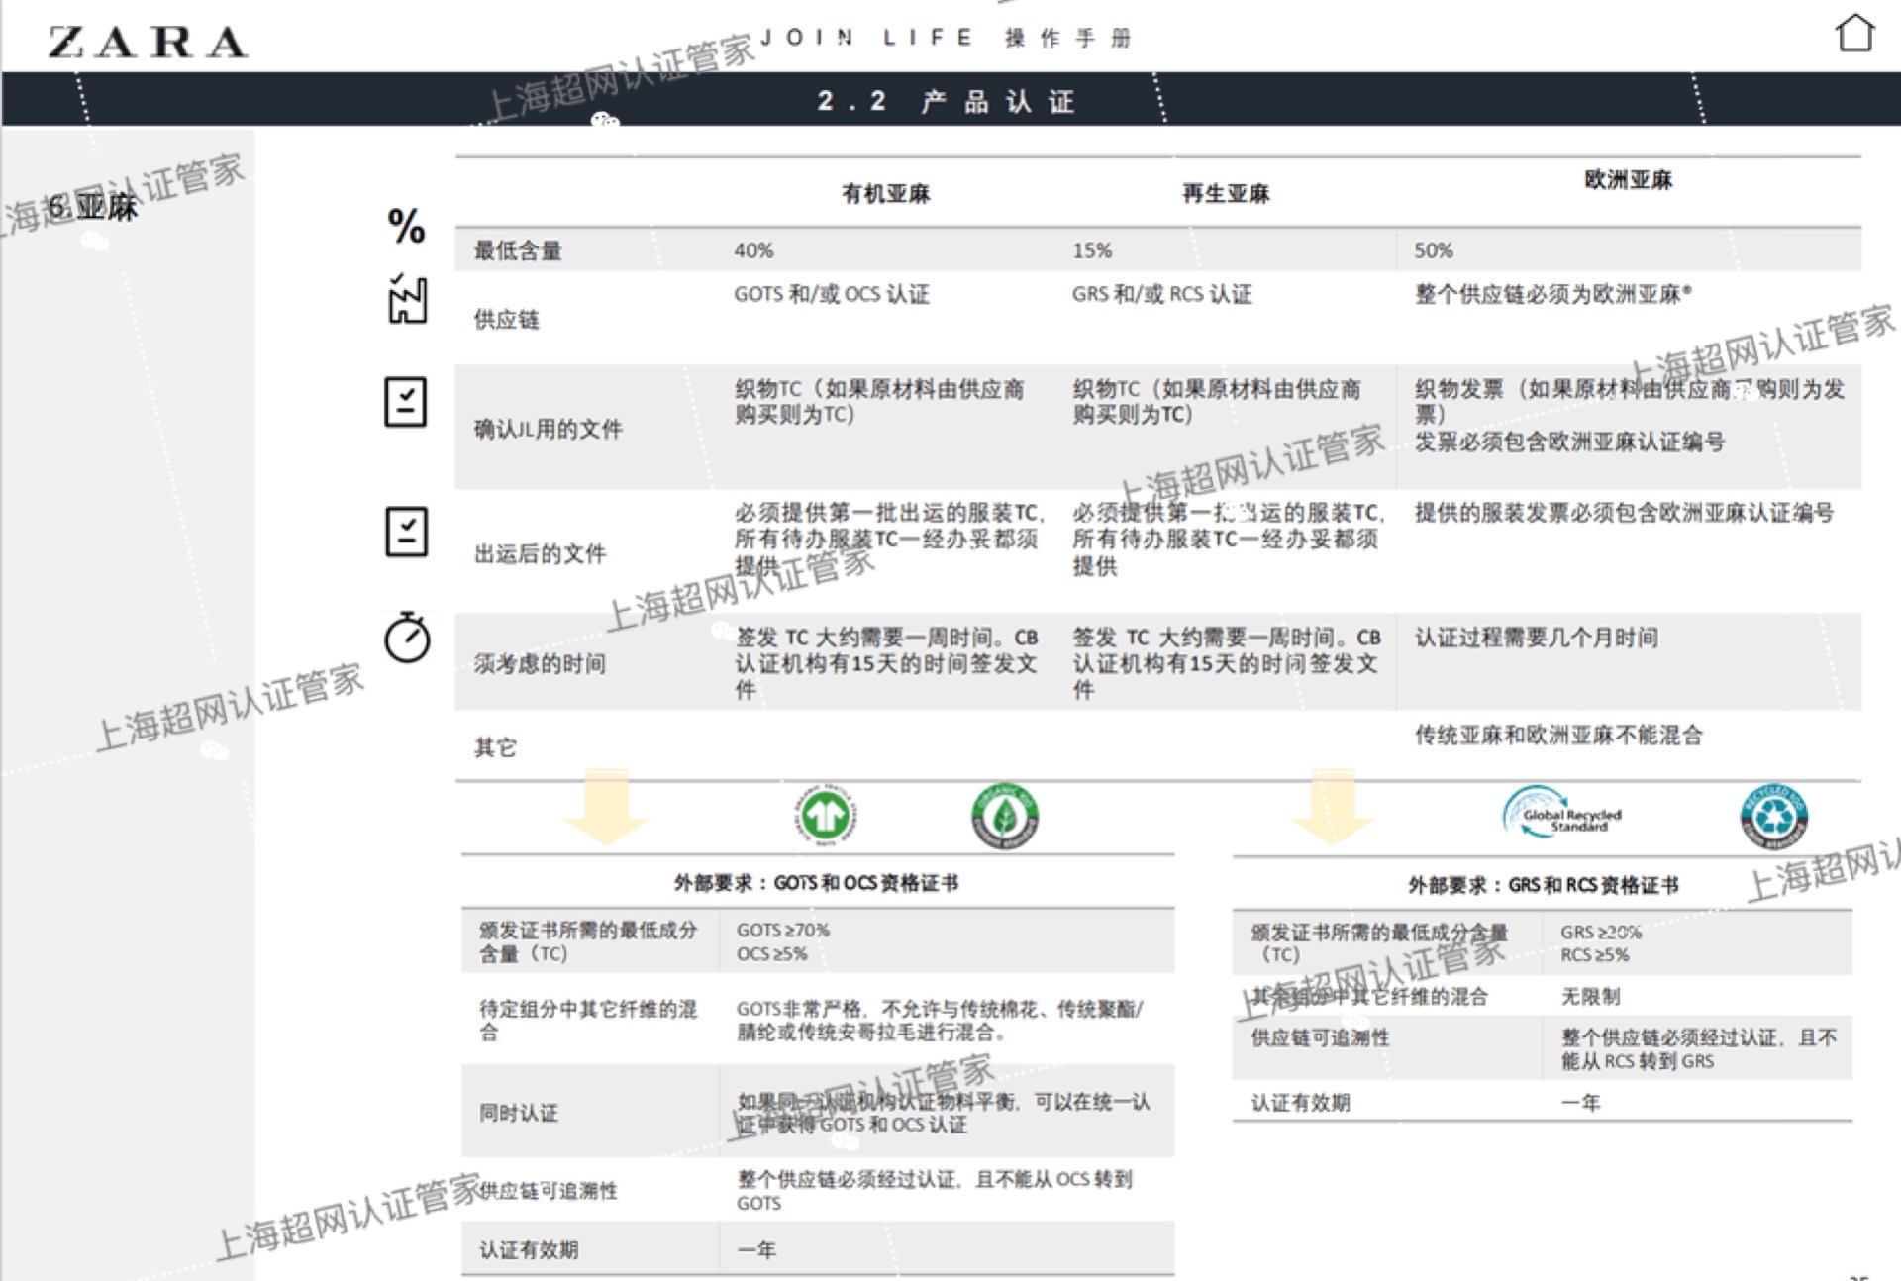The width and height of the screenshot is (1901, 1281).
Task: Click the OCS leaf certification logo
Action: coord(1004,817)
